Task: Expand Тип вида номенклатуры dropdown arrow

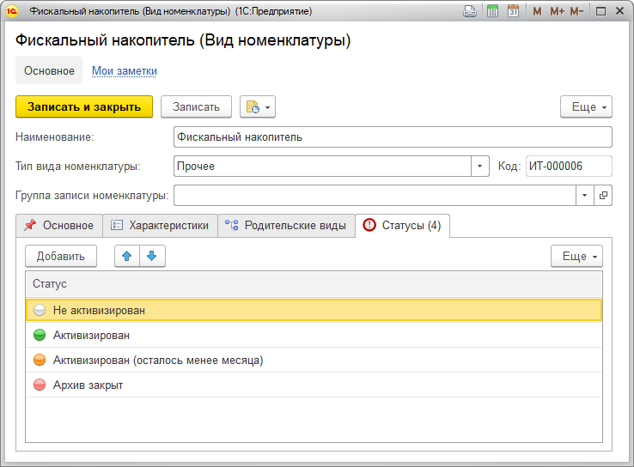Action: coord(480,166)
